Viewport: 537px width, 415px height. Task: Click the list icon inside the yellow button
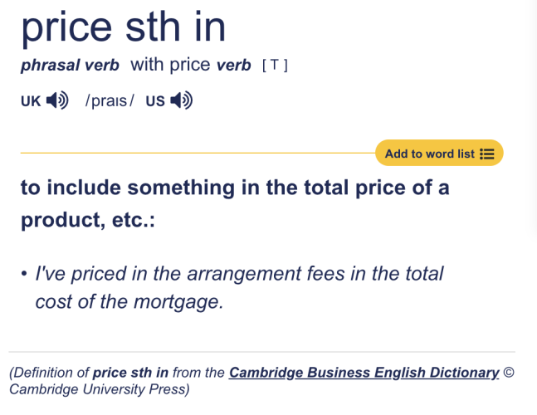coord(487,154)
